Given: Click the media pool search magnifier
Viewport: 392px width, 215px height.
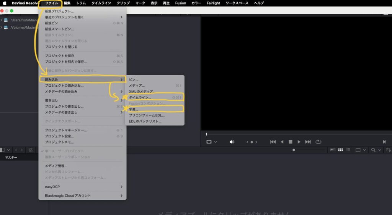Looking at the screenshot, I should (373, 150).
